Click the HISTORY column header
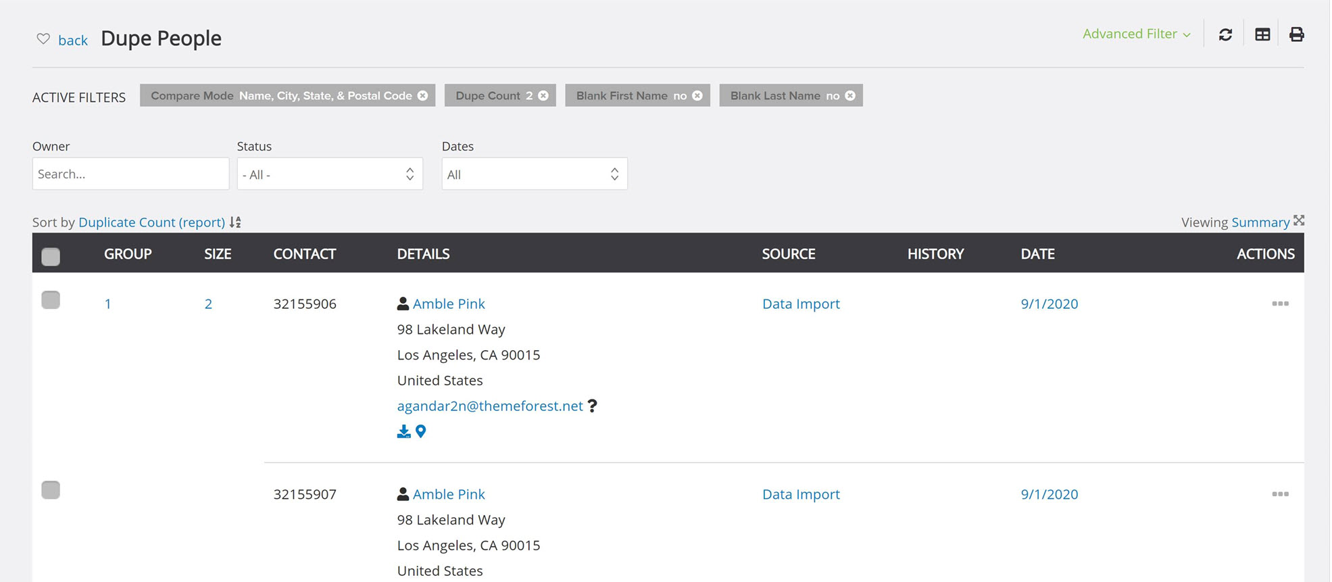This screenshot has width=1332, height=582. click(x=935, y=254)
